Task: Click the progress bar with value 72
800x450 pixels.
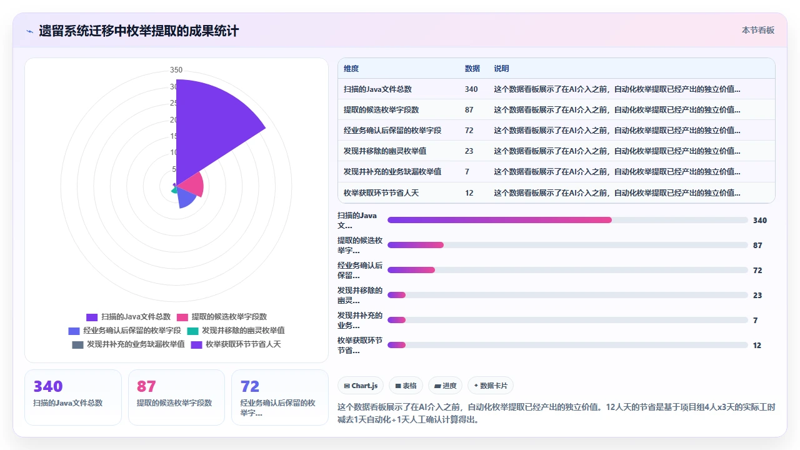Action: (567, 270)
